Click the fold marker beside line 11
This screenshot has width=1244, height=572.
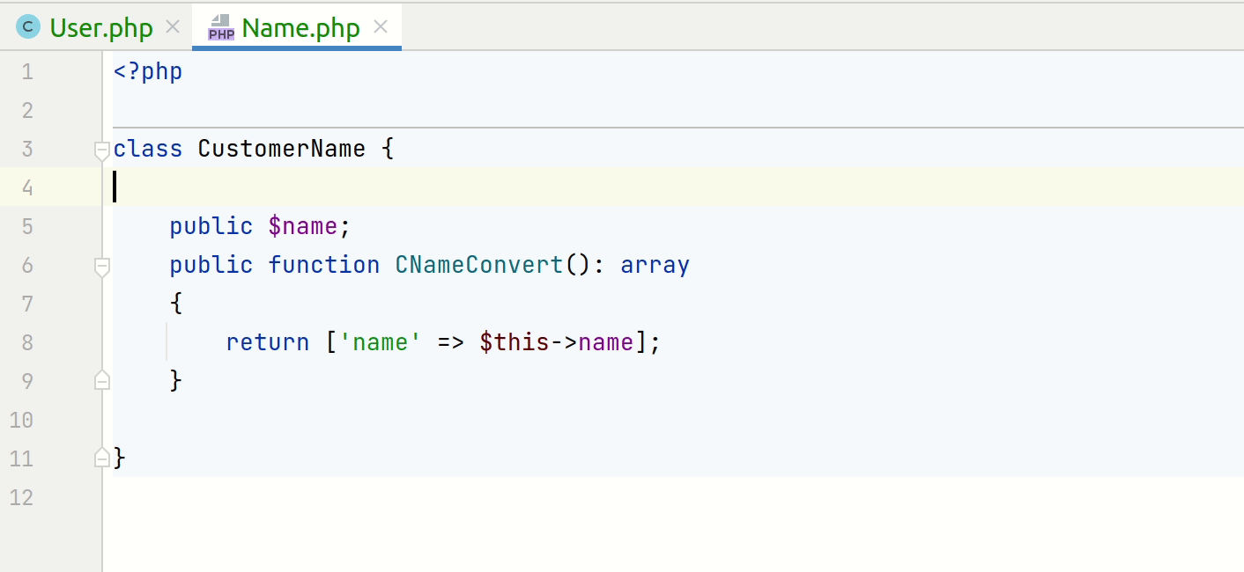(101, 458)
